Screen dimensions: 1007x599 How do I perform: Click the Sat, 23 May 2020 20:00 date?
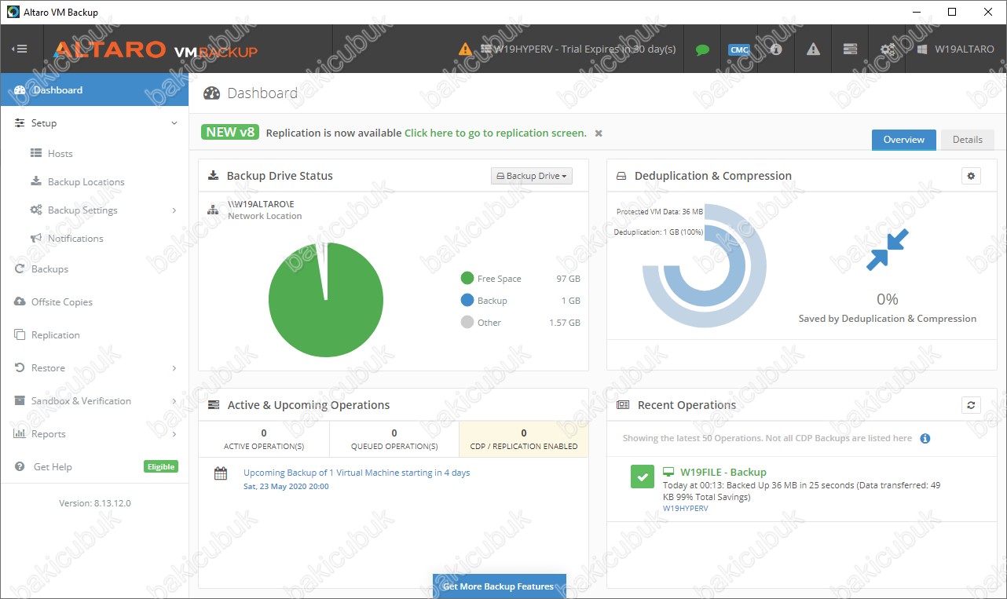[286, 487]
